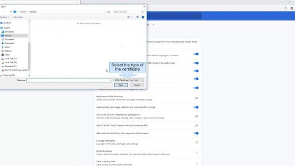Click the navigation pane scrollbar thumb
The width and height of the screenshot is (295, 166).
coord(29,56)
